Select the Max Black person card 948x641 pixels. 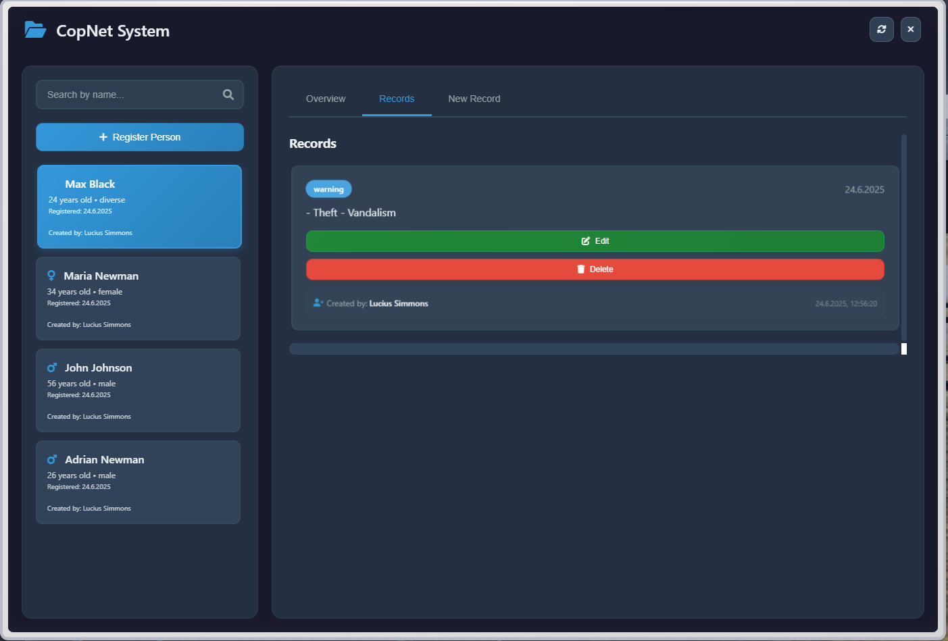point(139,207)
